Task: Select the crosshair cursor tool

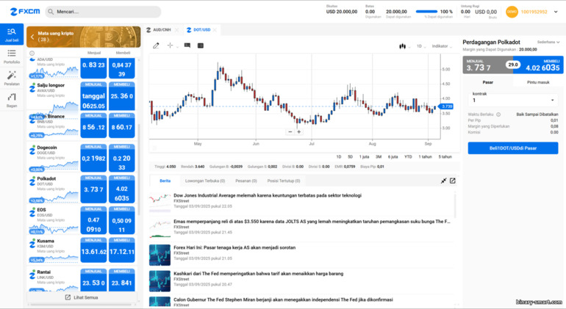Action: tap(170, 46)
